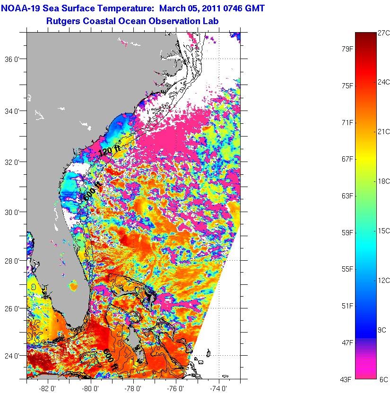Click the 600 ft contour label near 24 degrees latitude
Screen dimensions: 390x393
coord(110,359)
